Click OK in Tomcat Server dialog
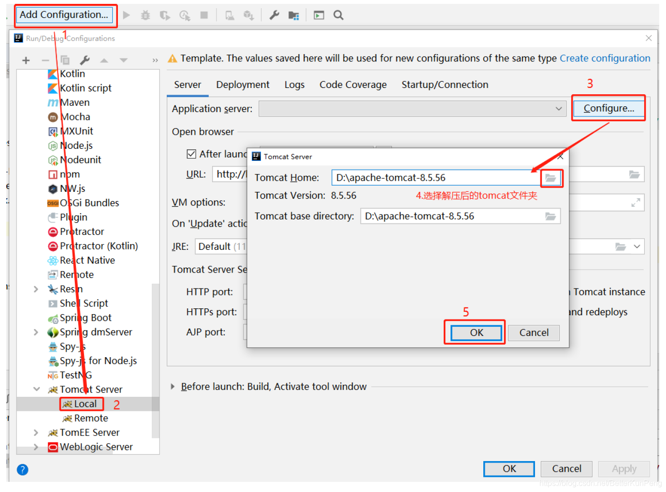The image size is (666, 492). [x=477, y=333]
